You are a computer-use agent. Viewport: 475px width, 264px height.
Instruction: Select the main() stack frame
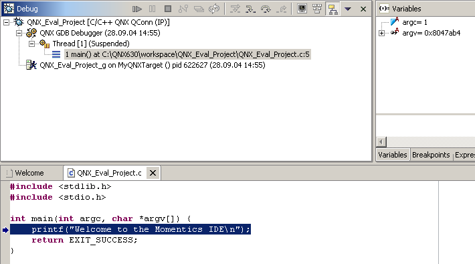[x=187, y=55]
